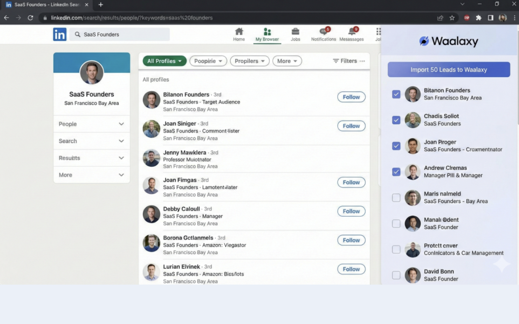Image resolution: width=519 pixels, height=324 pixels.
Task: Open the All Profiles filter dropdown
Action: pyautogui.click(x=164, y=61)
